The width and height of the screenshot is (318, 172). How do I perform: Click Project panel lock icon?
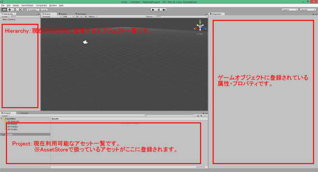coord(204,113)
